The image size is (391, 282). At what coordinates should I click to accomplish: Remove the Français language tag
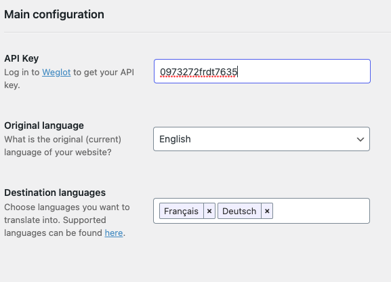[x=209, y=211]
